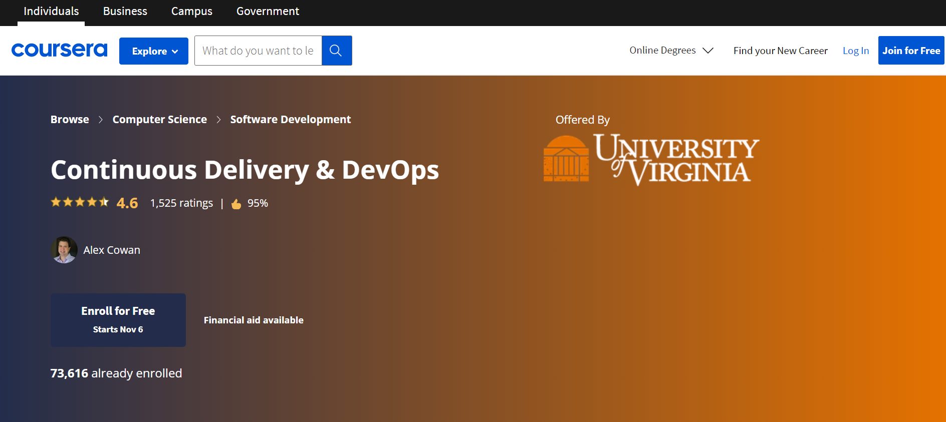
Task: Click the Alex Cowan instructor name
Action: (x=112, y=250)
